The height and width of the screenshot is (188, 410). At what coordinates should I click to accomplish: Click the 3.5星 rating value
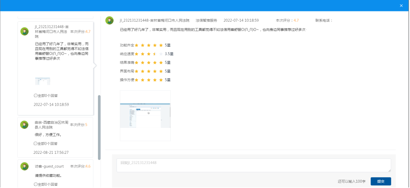169,54
